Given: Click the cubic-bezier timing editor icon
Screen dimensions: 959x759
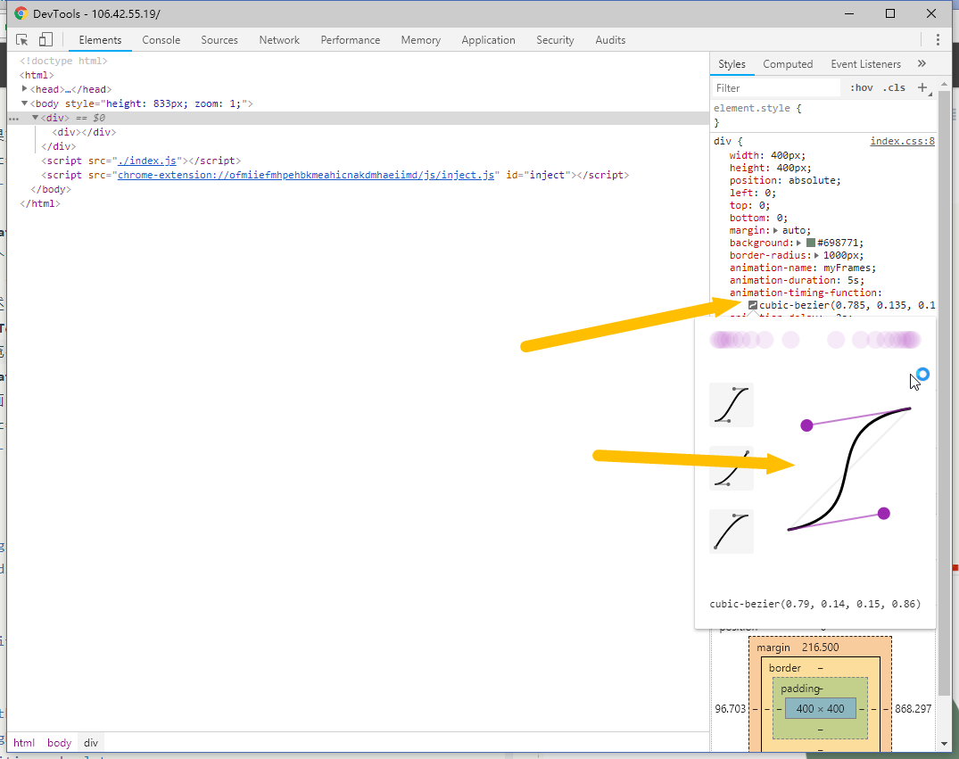Looking at the screenshot, I should (x=753, y=306).
